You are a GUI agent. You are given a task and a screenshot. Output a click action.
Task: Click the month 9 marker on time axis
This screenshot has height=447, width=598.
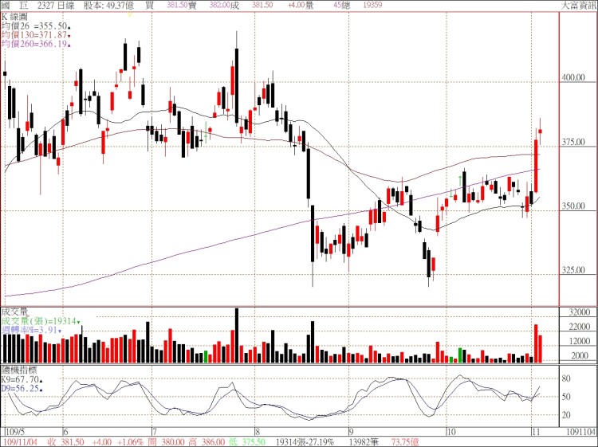click(349, 430)
